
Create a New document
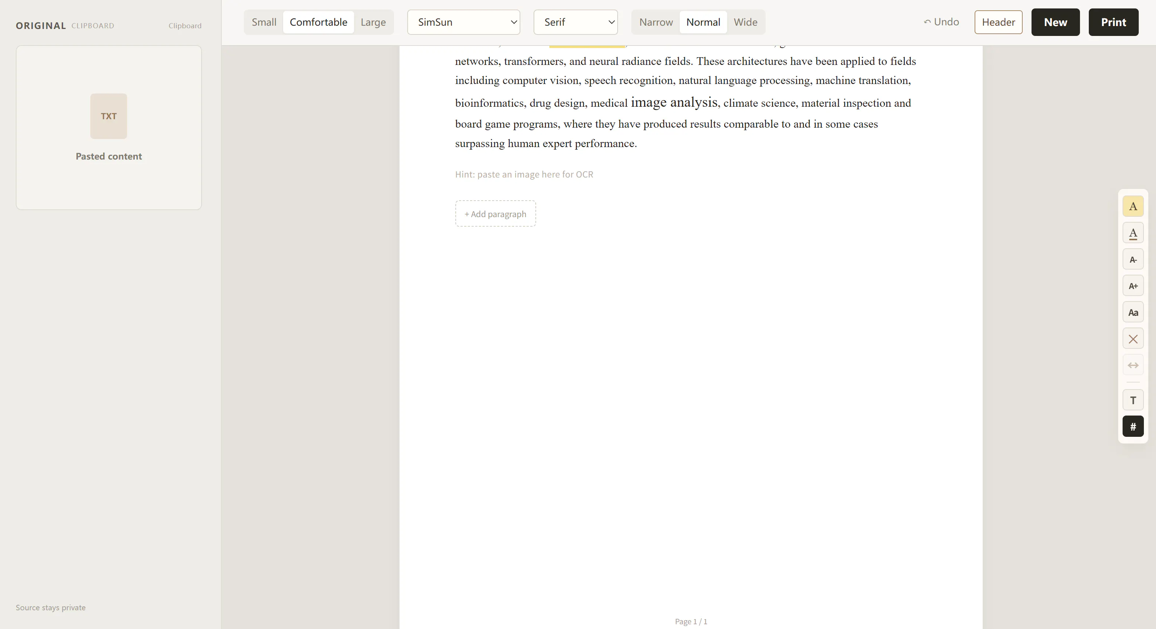click(1055, 22)
